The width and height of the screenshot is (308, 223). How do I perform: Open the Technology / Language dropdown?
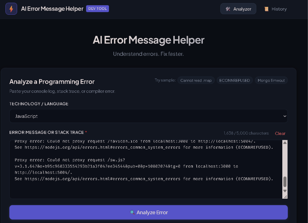coord(148,116)
